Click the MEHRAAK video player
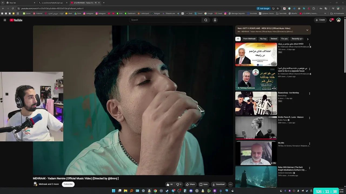This screenshot has width=346, height=194. [x=133, y=100]
